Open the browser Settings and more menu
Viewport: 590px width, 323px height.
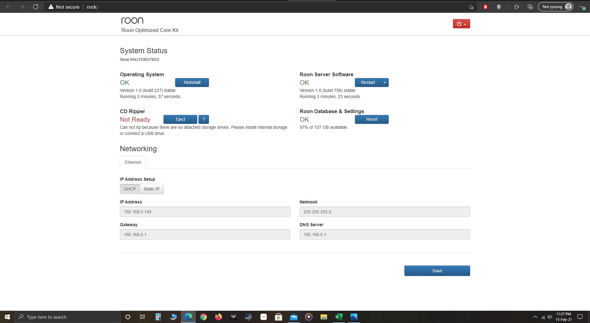tap(582, 7)
